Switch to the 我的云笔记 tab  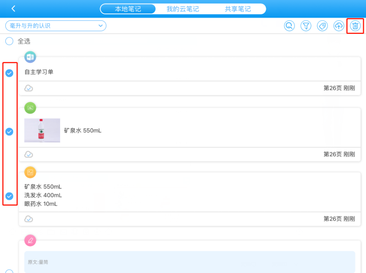pos(183,9)
